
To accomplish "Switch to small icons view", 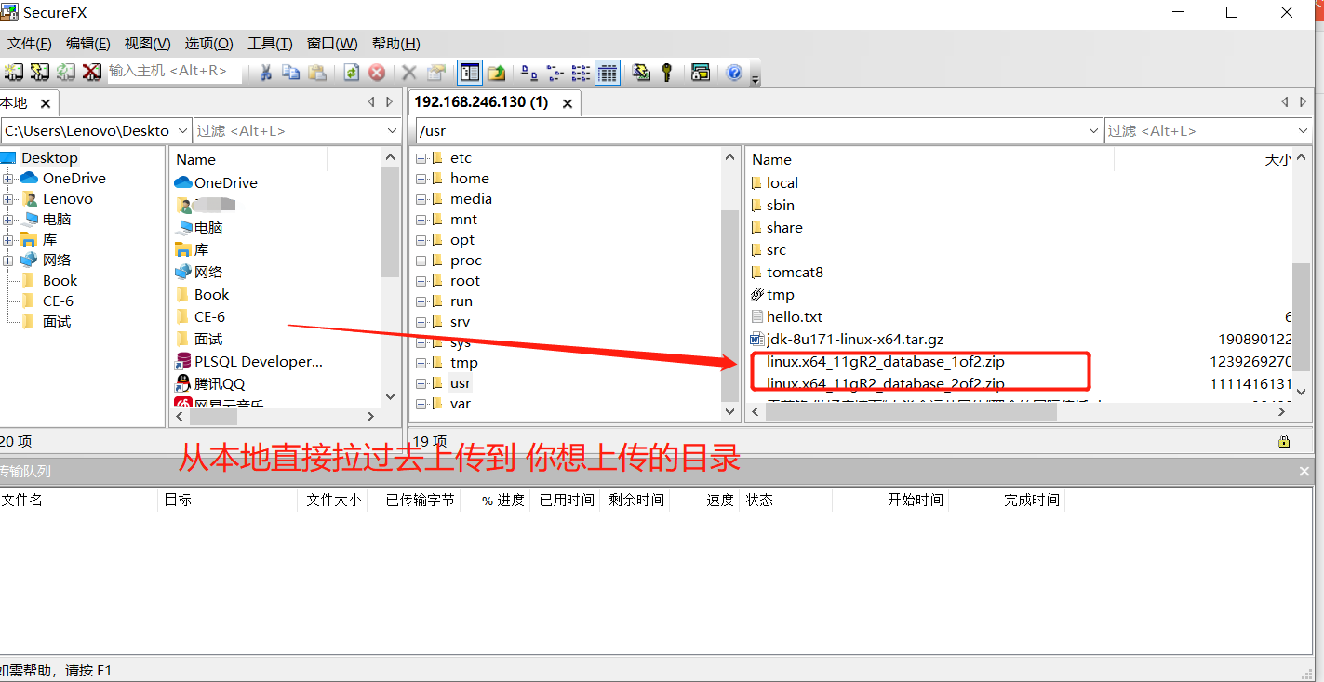I will [555, 72].
